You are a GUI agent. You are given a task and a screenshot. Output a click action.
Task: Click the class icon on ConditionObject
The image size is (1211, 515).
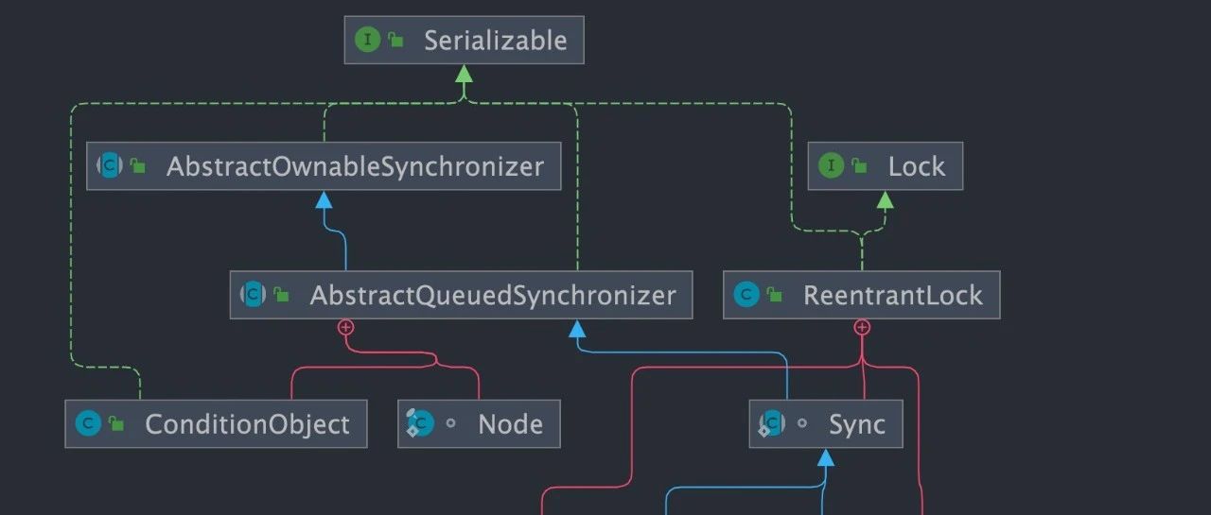coord(88,423)
